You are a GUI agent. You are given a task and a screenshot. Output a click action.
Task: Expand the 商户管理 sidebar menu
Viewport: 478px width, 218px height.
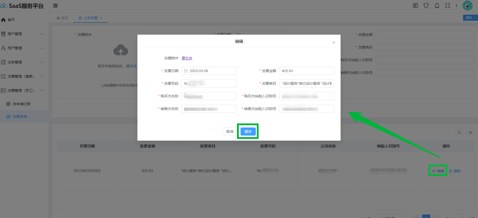pyautogui.click(x=22, y=34)
